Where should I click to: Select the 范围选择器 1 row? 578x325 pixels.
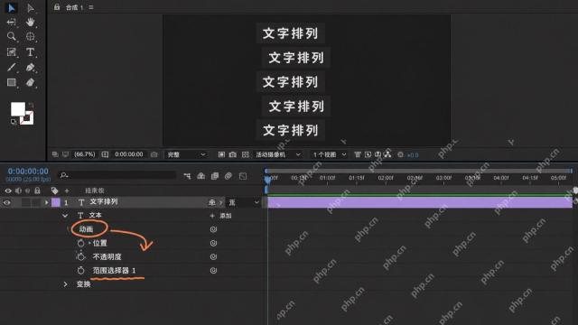coord(114,271)
